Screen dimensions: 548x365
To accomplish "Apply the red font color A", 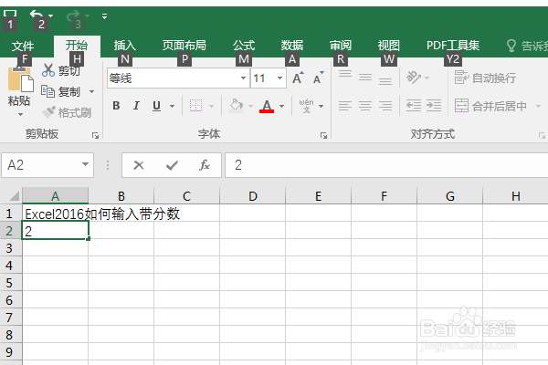I will tap(267, 106).
